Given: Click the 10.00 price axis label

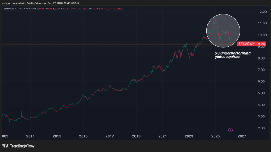Looking at the screenshot, I should 262,35.
